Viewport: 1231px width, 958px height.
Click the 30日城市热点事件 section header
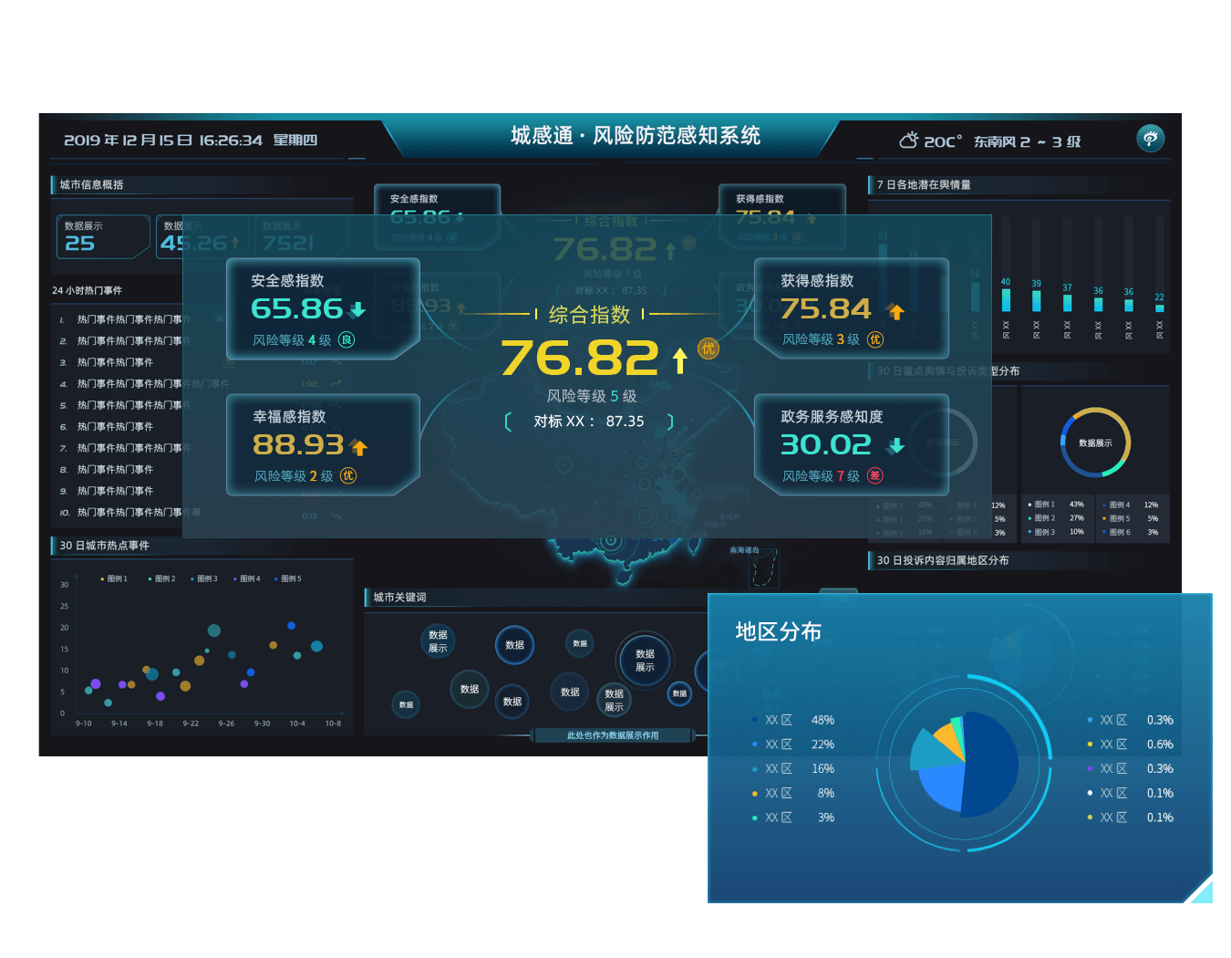(x=104, y=546)
